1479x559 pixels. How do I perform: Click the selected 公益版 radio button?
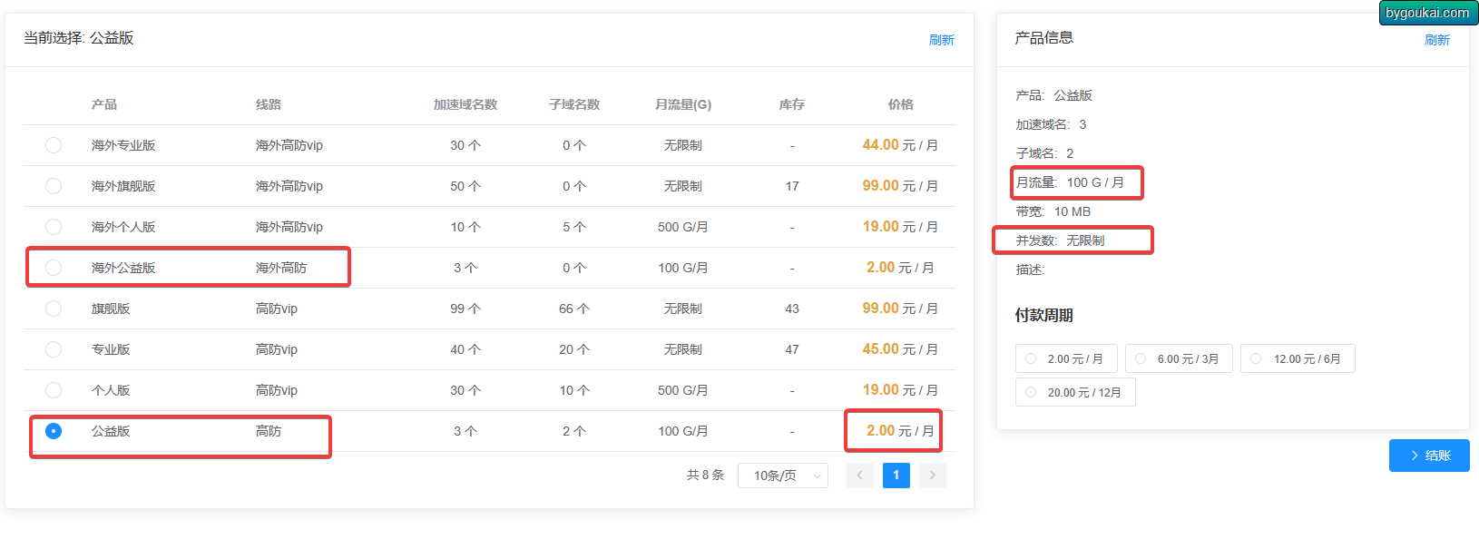point(54,431)
